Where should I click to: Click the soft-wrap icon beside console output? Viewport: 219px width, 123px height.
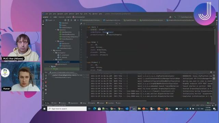pyautogui.click(x=214, y=76)
